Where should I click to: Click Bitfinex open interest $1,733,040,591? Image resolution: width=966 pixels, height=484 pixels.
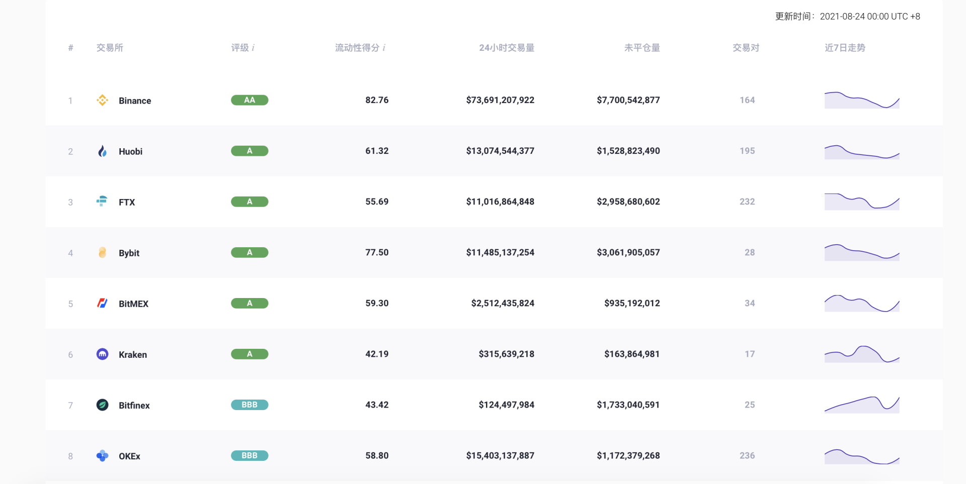(628, 405)
